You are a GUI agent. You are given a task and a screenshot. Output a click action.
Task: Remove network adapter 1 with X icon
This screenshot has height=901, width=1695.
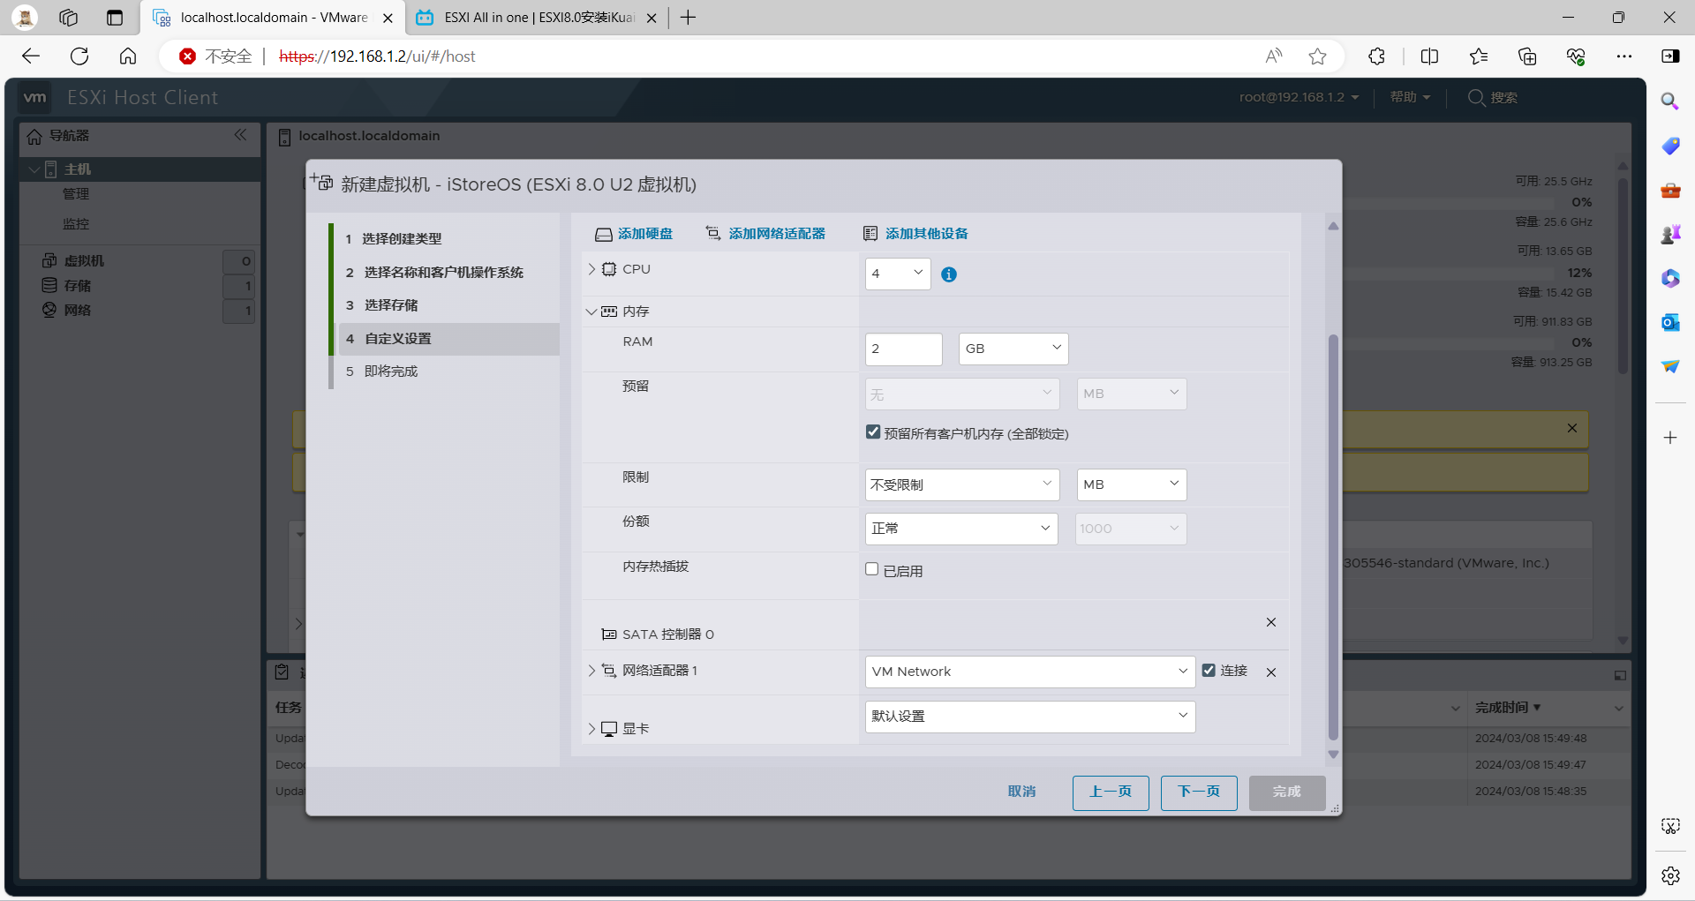1271,672
